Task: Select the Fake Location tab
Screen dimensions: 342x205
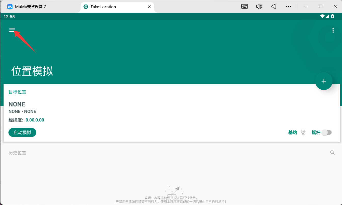Action: tap(103, 7)
